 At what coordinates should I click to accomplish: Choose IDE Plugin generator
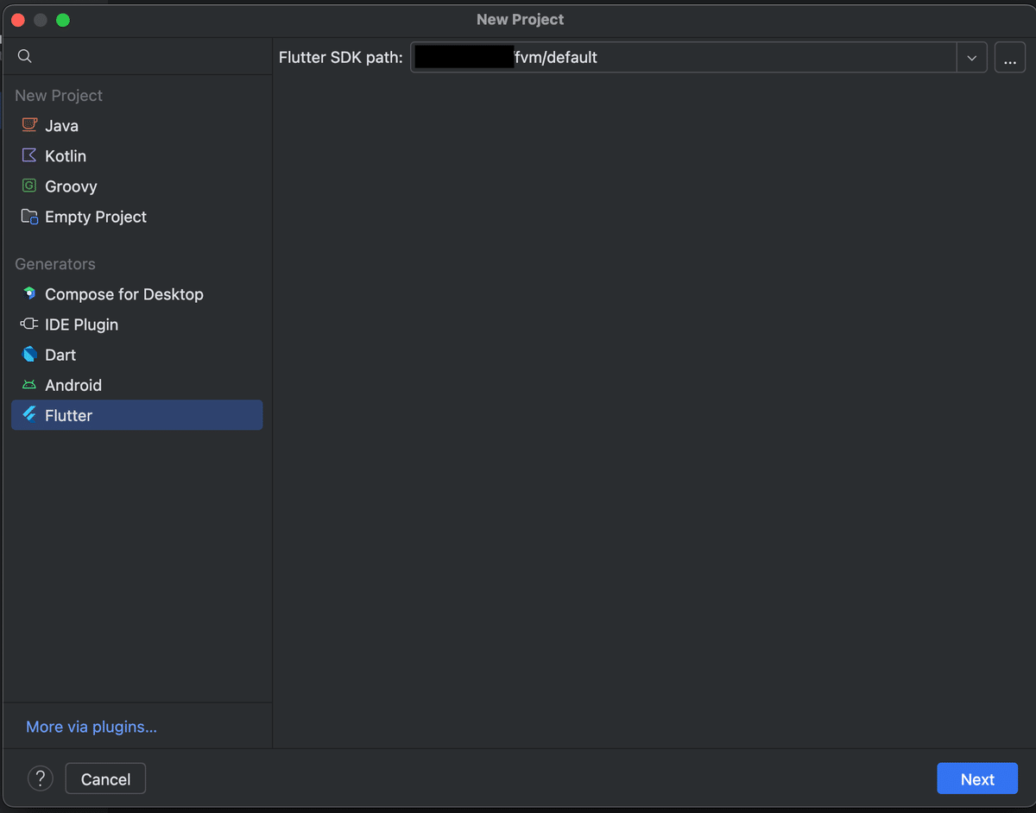point(82,325)
